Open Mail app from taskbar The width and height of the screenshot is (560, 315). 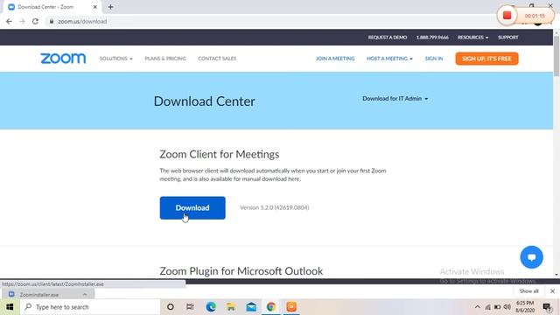(x=251, y=307)
